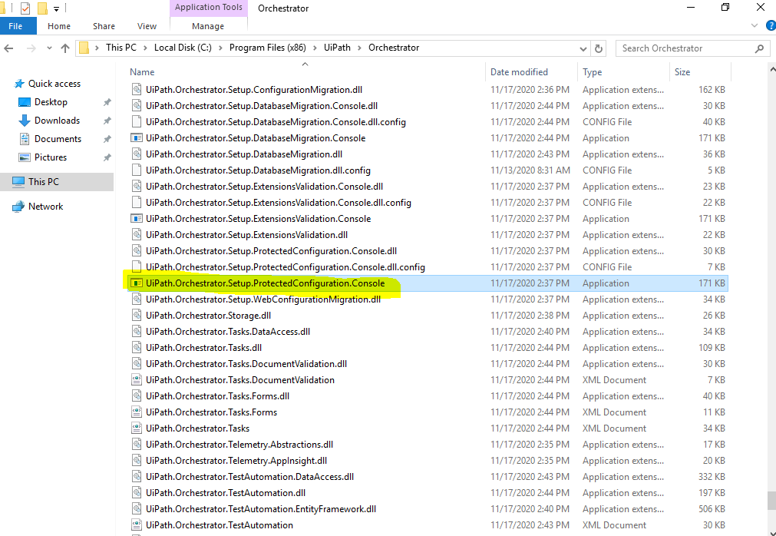The image size is (776, 536).
Task: Open the Help question mark icon
Action: tap(771, 26)
